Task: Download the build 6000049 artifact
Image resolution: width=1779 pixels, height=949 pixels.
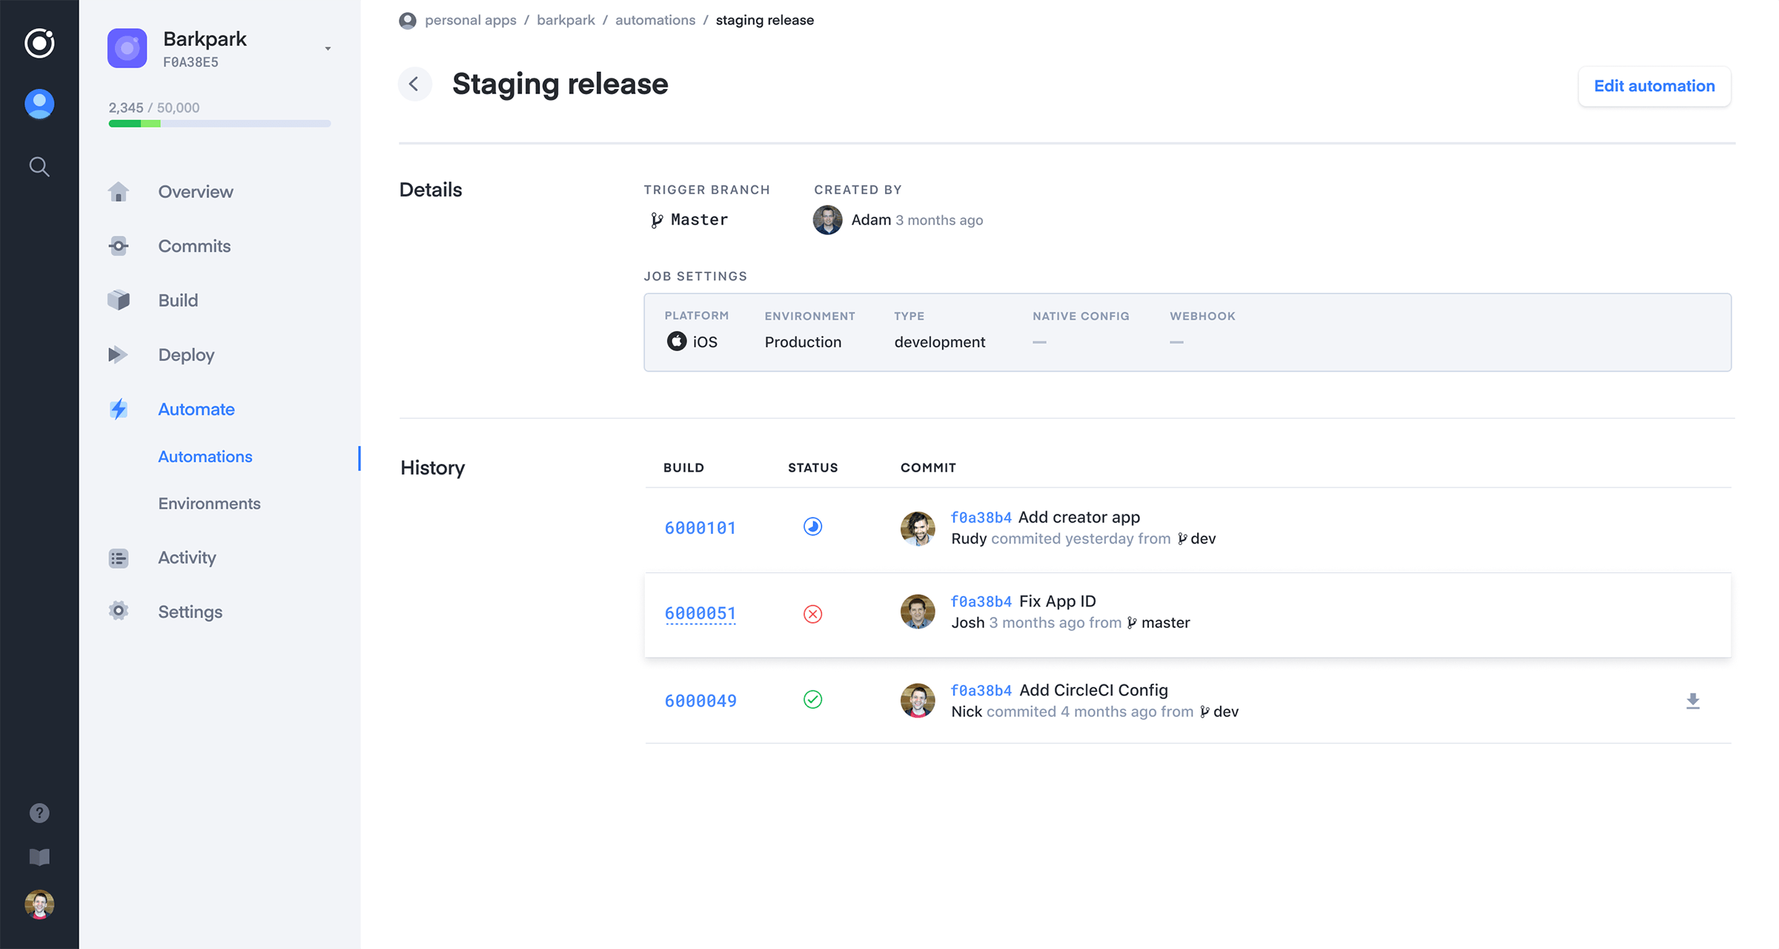Action: [x=1692, y=701]
